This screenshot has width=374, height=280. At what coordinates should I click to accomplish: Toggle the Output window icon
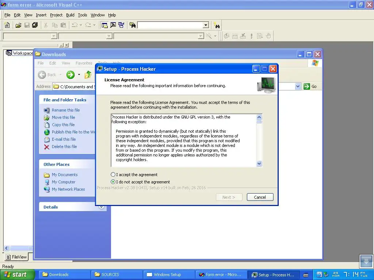tap(113, 25)
